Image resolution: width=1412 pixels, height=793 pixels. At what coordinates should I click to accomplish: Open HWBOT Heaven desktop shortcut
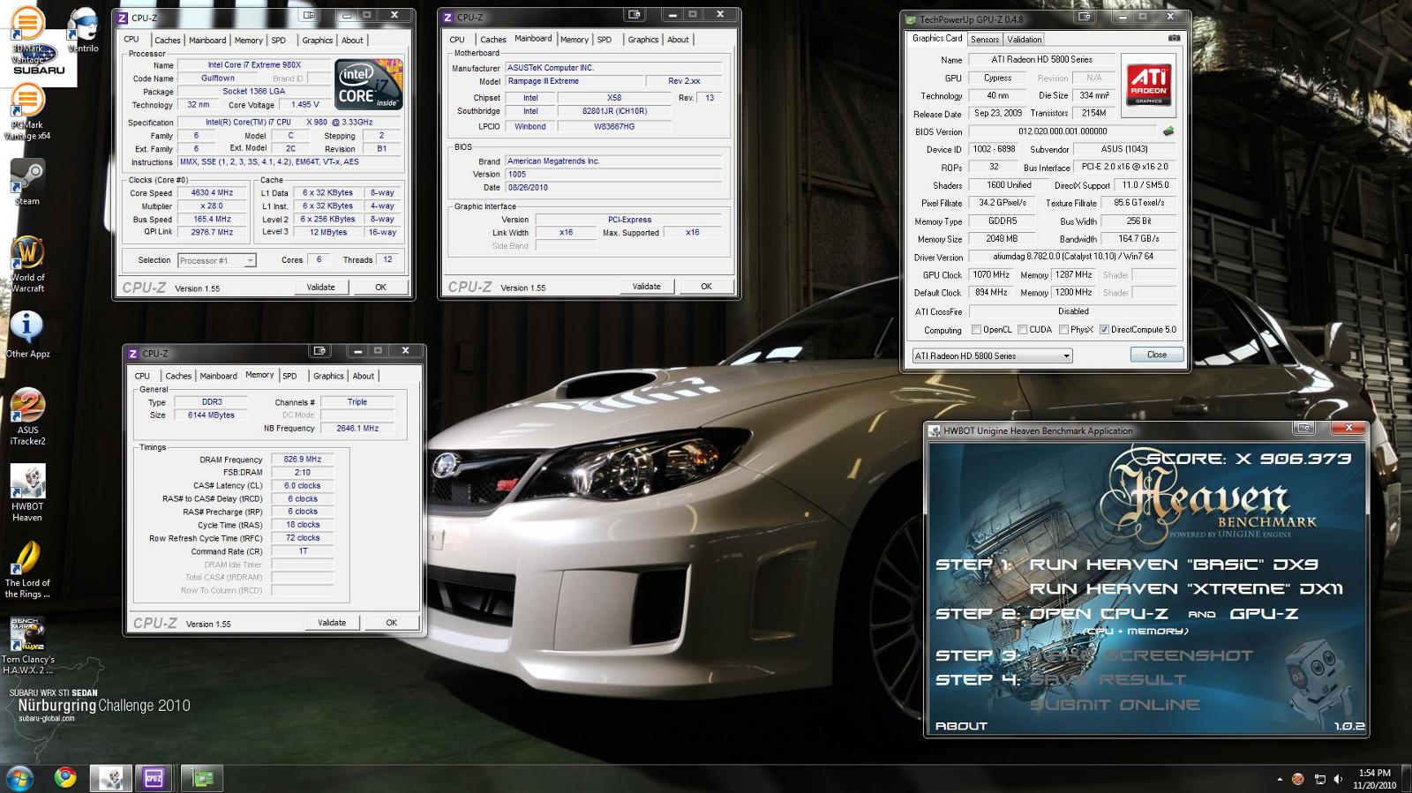pos(27,493)
